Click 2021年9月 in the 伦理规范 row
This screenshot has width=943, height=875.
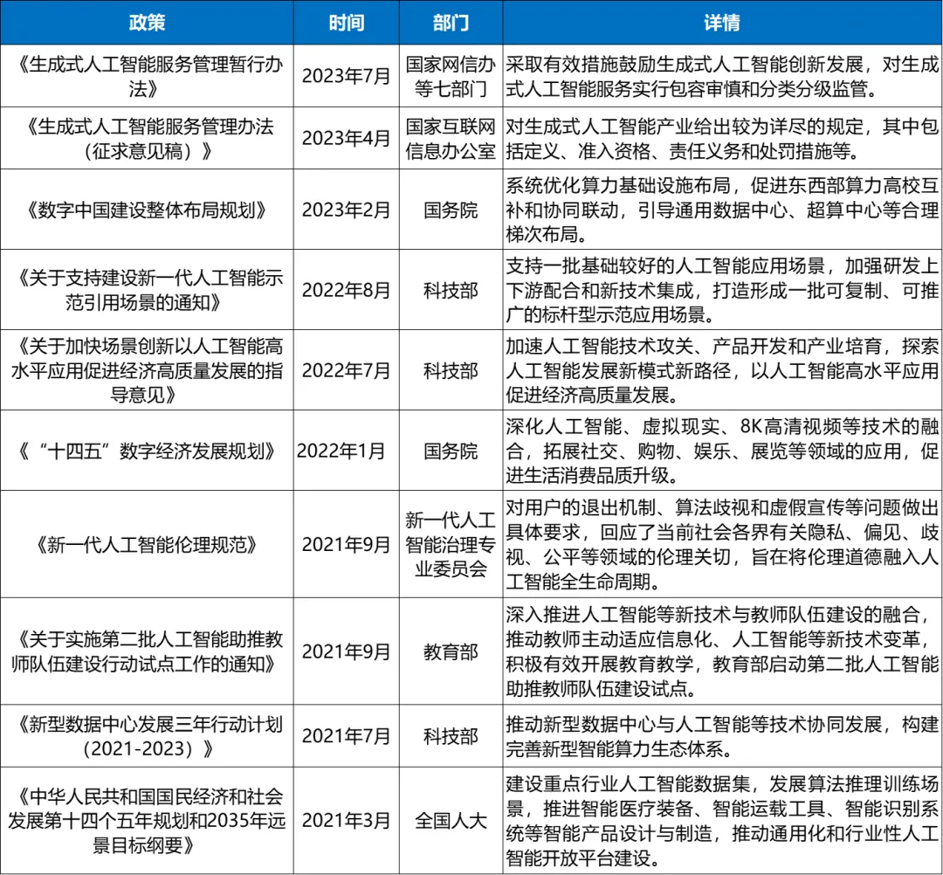(x=347, y=544)
